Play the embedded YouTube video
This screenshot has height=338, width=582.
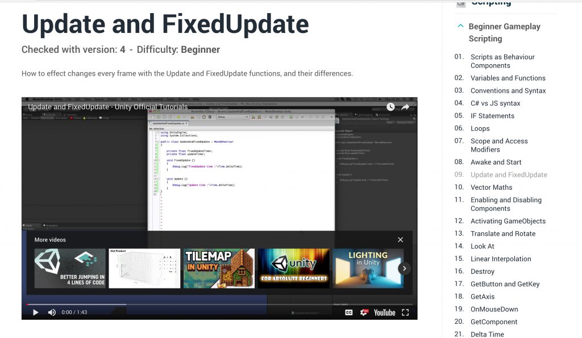36,312
